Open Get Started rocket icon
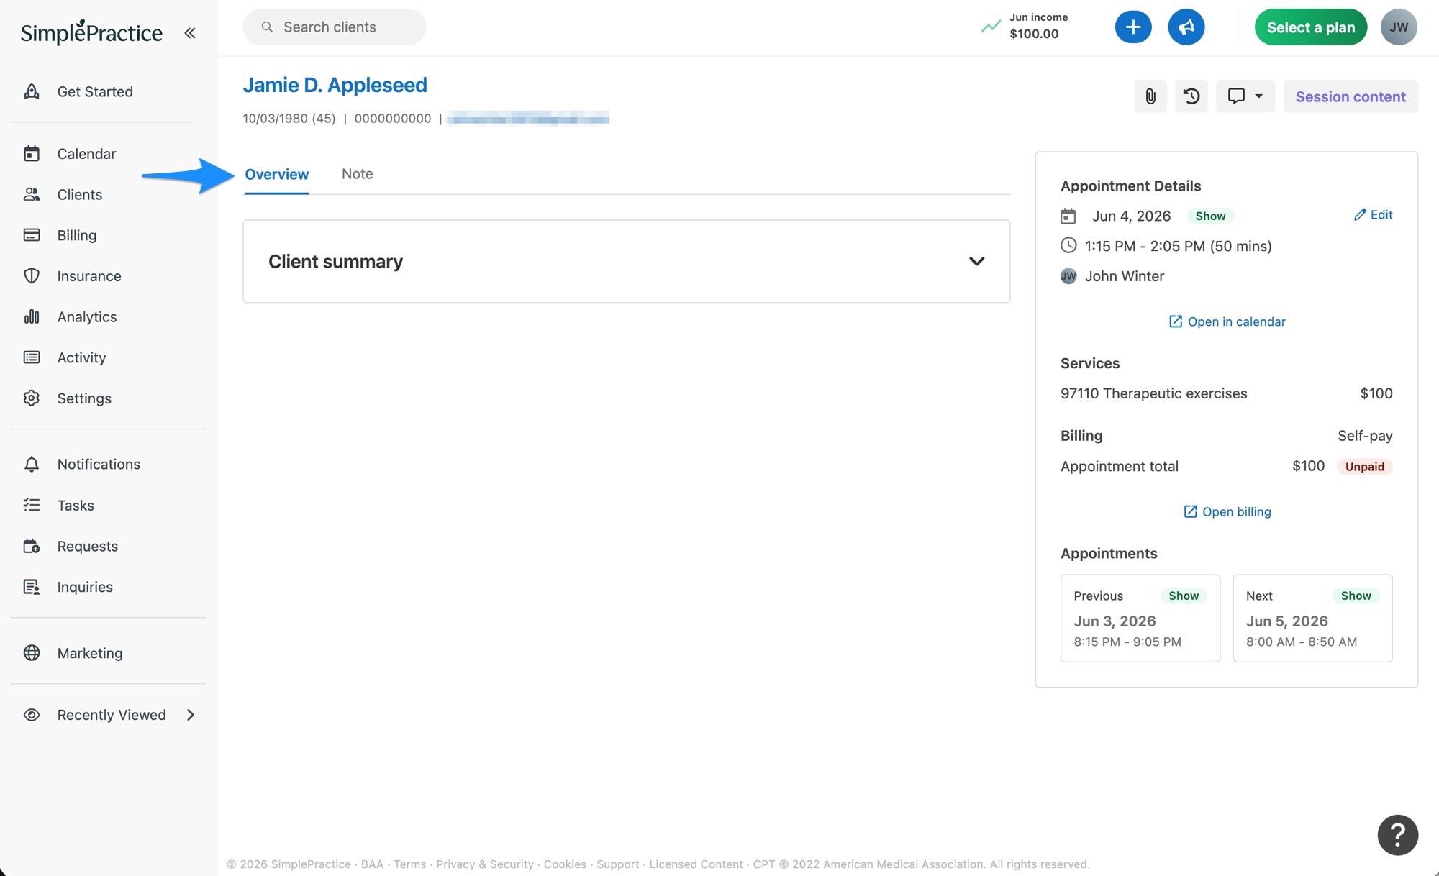Viewport: 1439px width, 876px height. tap(32, 91)
